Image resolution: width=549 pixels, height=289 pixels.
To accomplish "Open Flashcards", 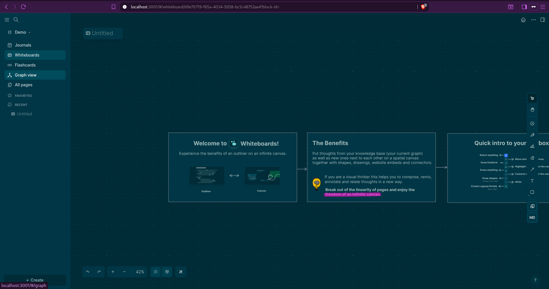I will (x=35, y=65).
